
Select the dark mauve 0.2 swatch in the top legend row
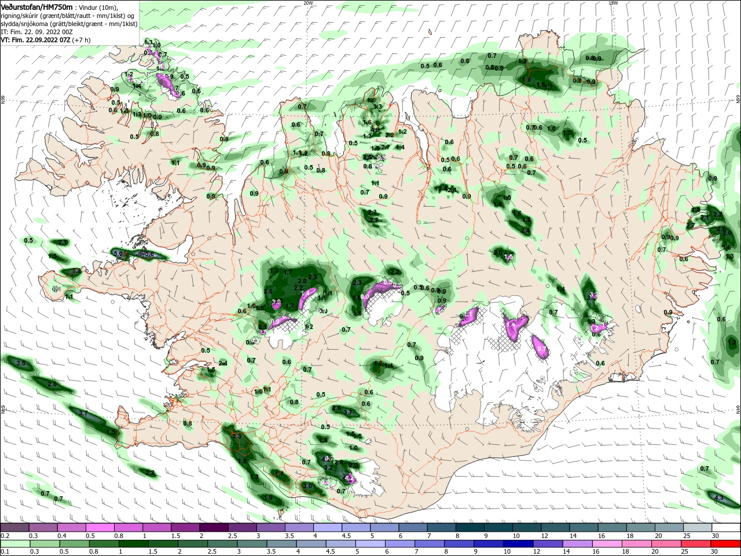(14, 528)
